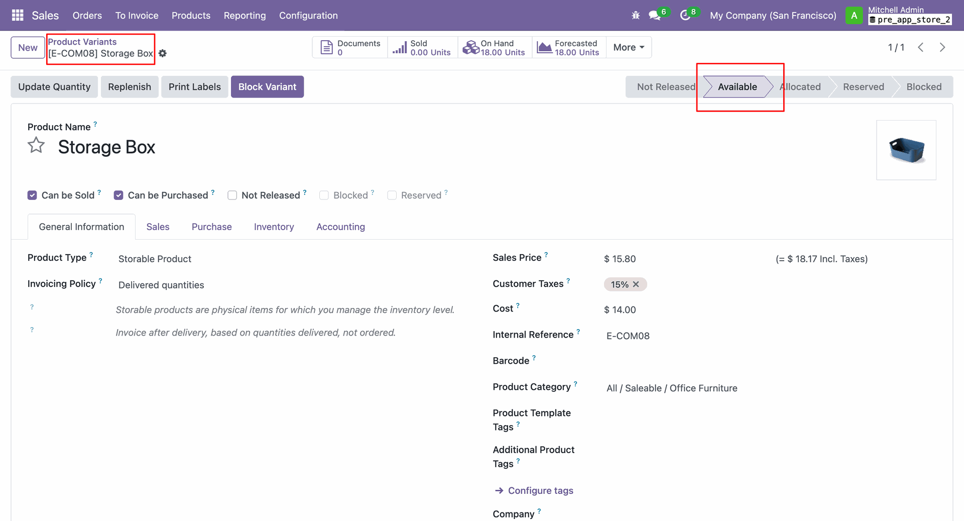Viewport: 964px width, 521px height.
Task: Click the gear icon beside Storage Box breadcrumb
Action: [163, 53]
